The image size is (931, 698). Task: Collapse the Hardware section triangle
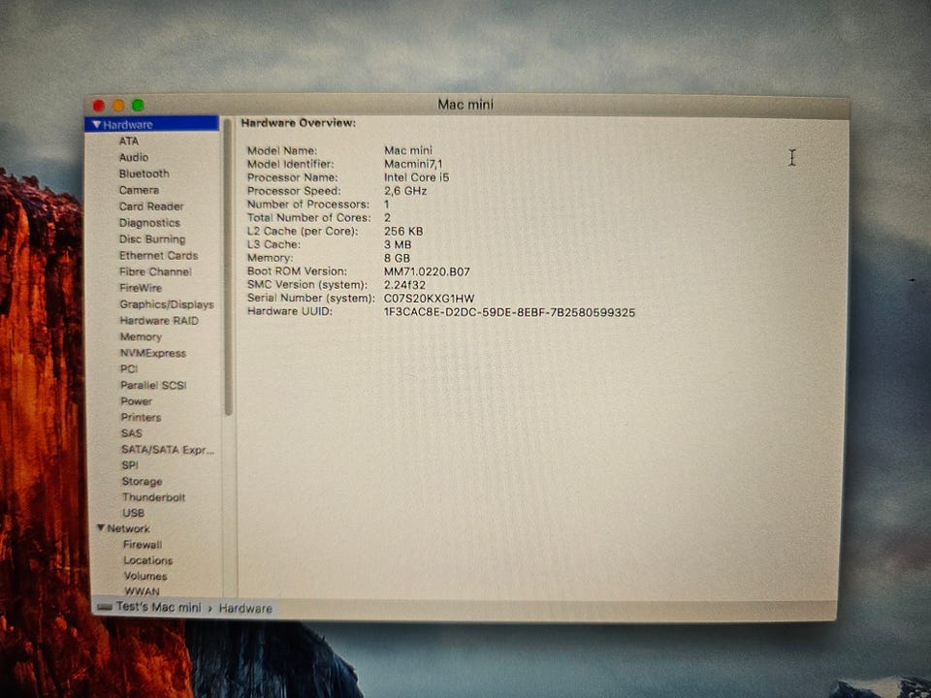tap(96, 125)
